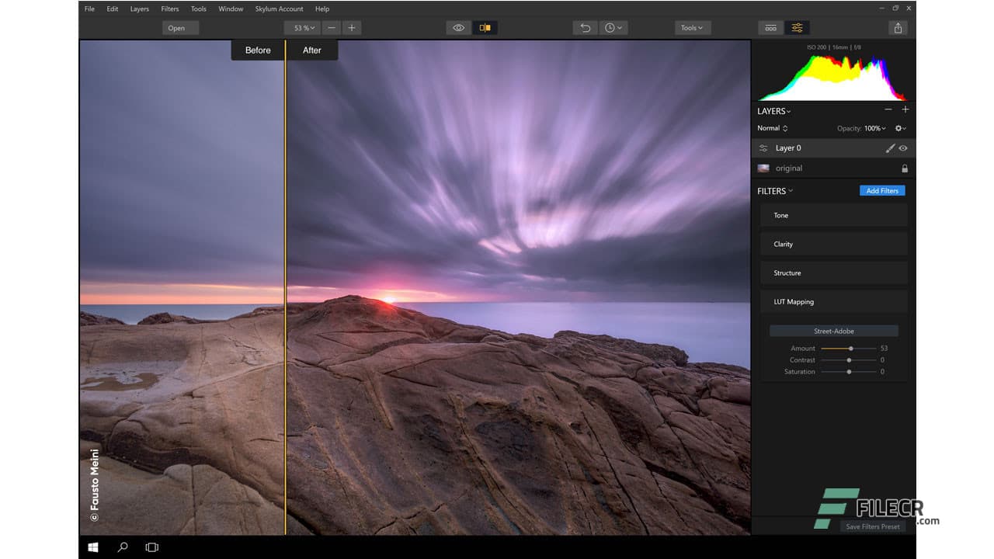The image size is (994, 559).
Task: Toggle the before/after compare view icon
Action: [x=485, y=27]
